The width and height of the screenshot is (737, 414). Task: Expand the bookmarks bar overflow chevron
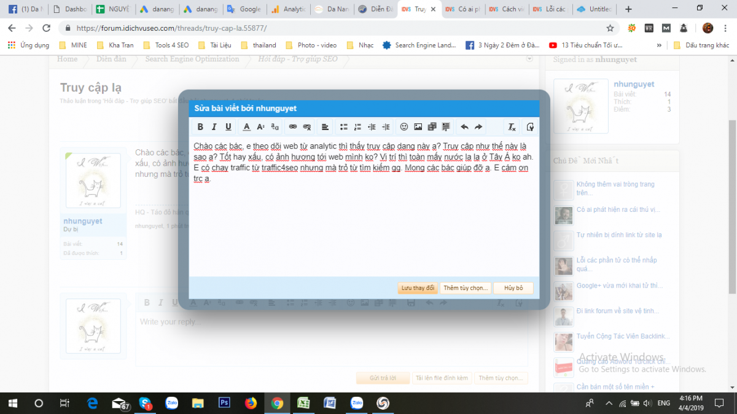[x=659, y=45]
